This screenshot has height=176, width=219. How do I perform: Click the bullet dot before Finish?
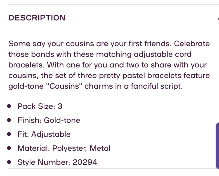click(9, 120)
